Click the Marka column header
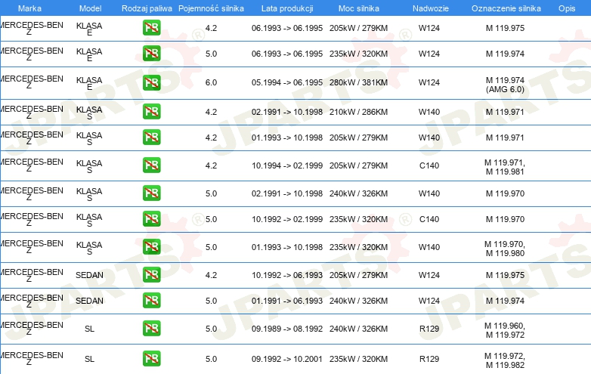The width and height of the screenshot is (591, 374). pos(29,8)
